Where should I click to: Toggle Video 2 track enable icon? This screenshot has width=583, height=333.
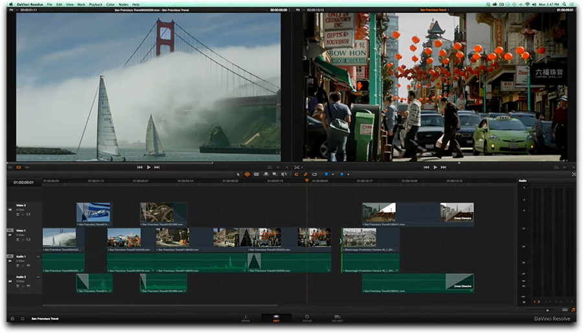point(29,215)
